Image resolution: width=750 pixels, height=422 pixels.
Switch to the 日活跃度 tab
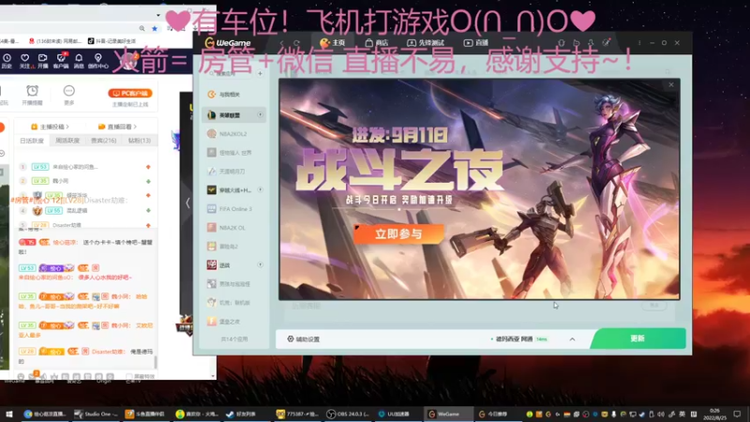pos(32,141)
